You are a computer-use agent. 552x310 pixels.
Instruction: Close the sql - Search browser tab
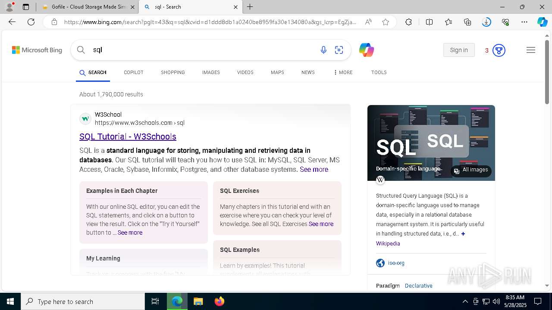(235, 7)
